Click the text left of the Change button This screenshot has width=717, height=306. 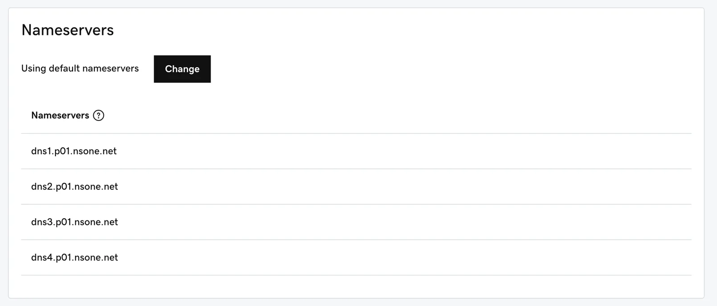coord(80,69)
